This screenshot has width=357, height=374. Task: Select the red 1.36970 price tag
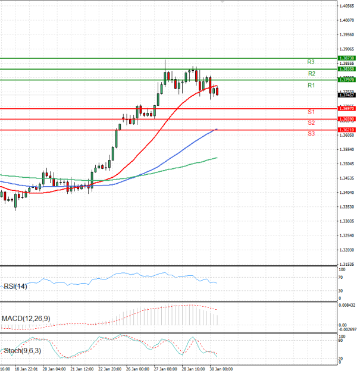point(346,109)
